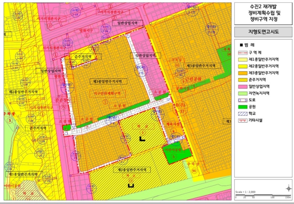Click the north arrow compass symbol
Viewport: 294px width, 204px height.
pos(288,188)
